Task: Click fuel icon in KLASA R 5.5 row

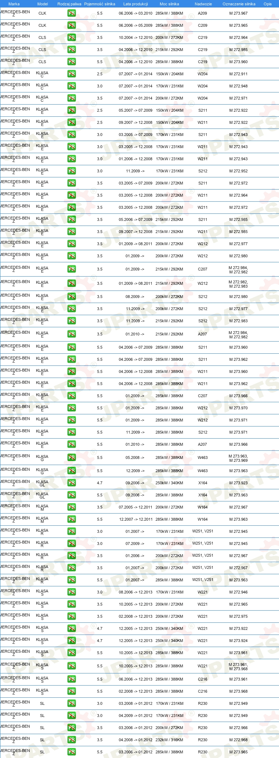Action: [71, 580]
